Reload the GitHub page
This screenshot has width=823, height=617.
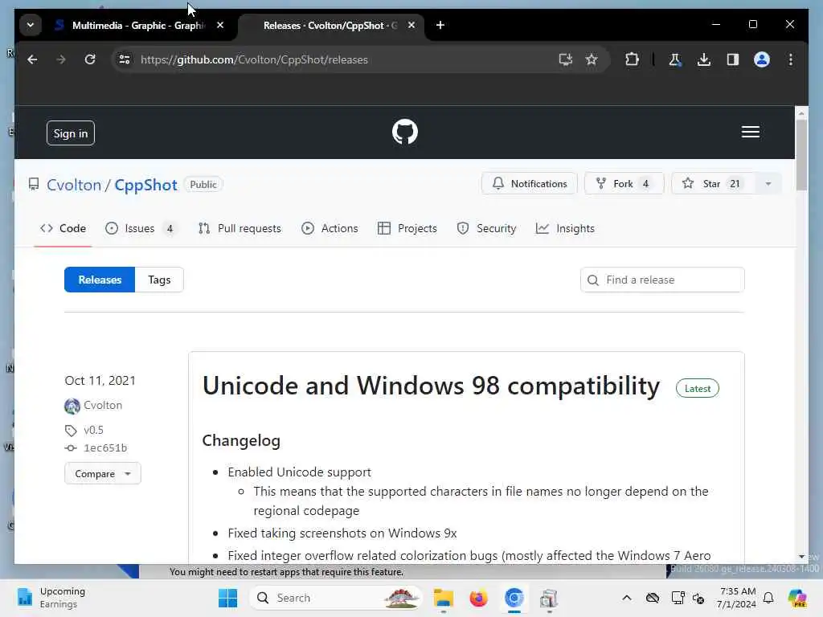[x=90, y=59]
